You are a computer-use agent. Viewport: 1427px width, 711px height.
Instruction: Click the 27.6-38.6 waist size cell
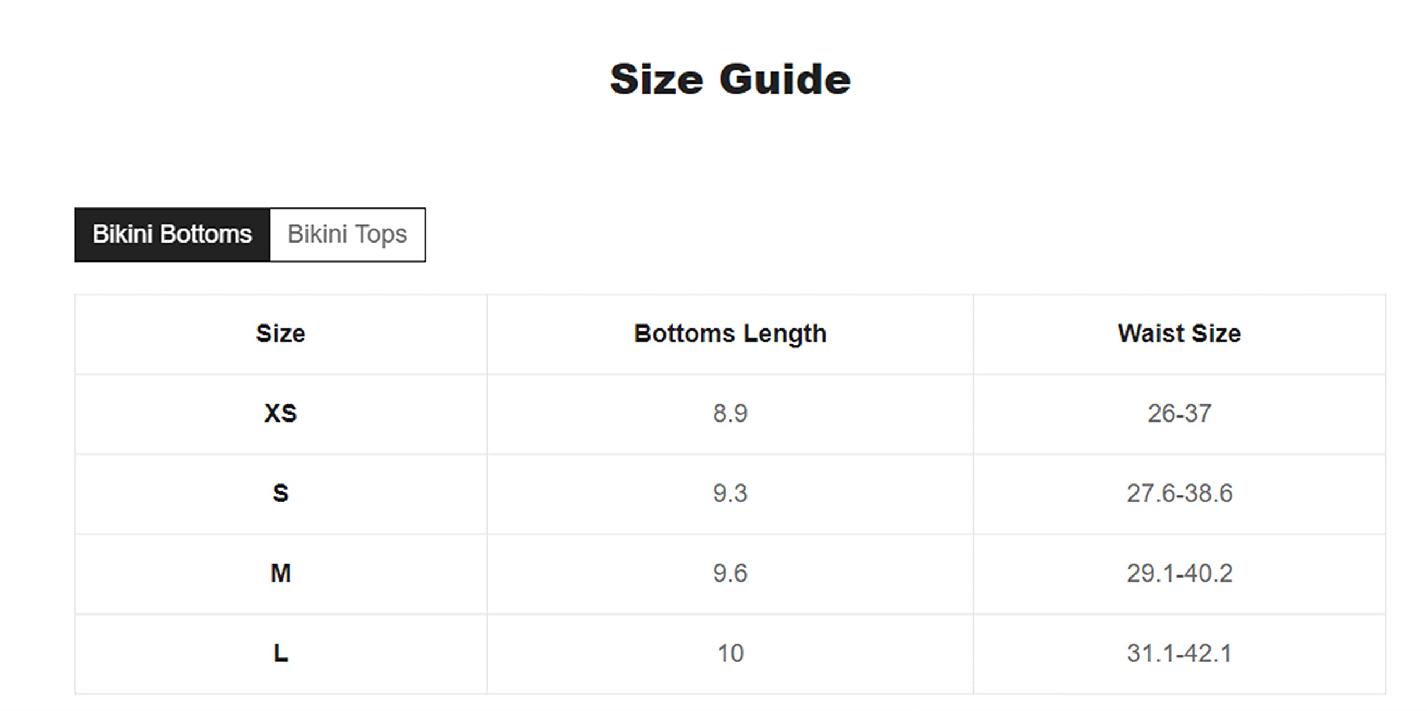click(x=1180, y=494)
